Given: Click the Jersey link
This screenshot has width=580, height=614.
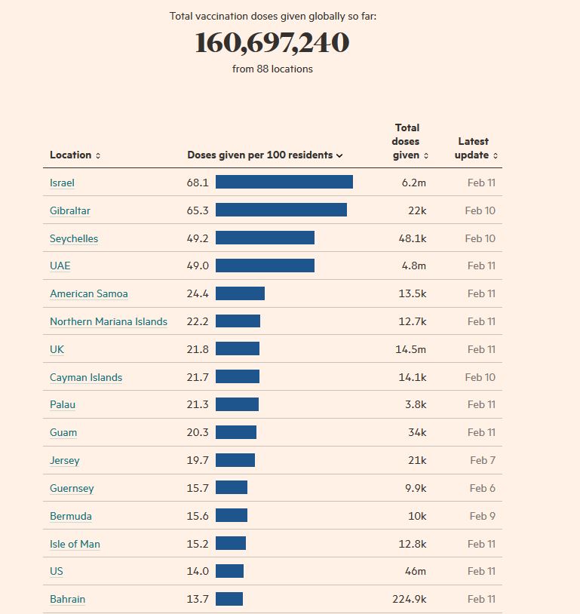Looking at the screenshot, I should [65, 461].
